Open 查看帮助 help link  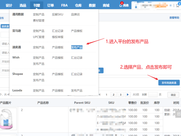tap(174, 18)
